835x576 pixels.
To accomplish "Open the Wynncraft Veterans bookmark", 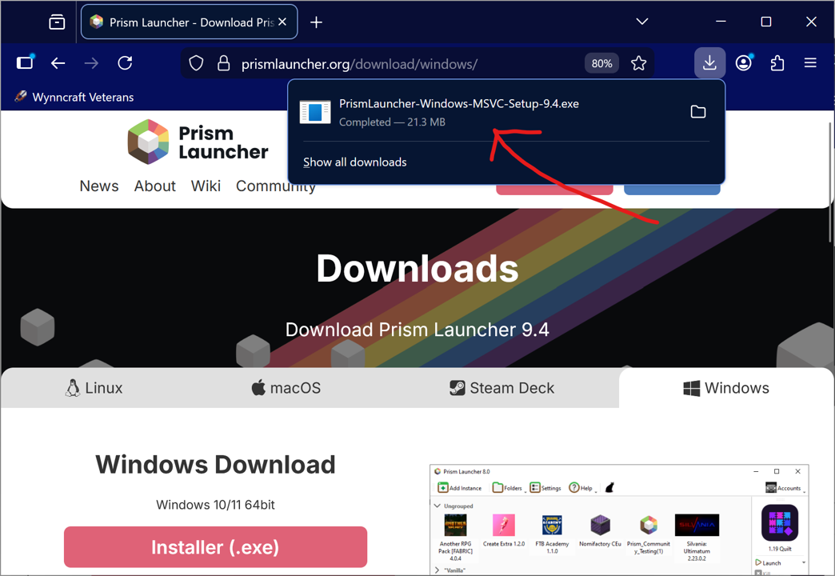I will (74, 97).
